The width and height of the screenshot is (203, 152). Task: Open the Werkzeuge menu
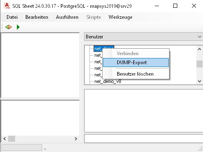(120, 17)
